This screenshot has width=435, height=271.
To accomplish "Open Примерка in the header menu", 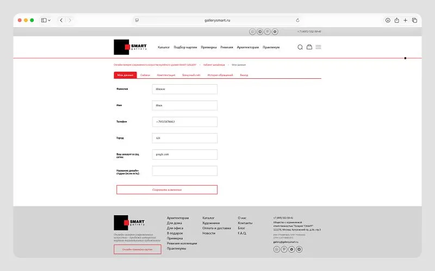I will pos(208,47).
